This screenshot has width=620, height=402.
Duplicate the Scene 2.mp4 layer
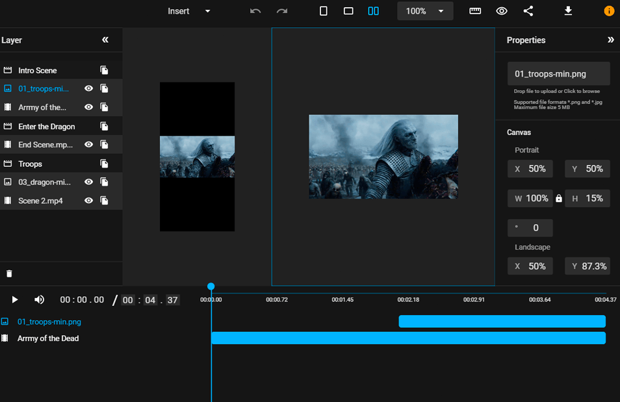point(104,201)
